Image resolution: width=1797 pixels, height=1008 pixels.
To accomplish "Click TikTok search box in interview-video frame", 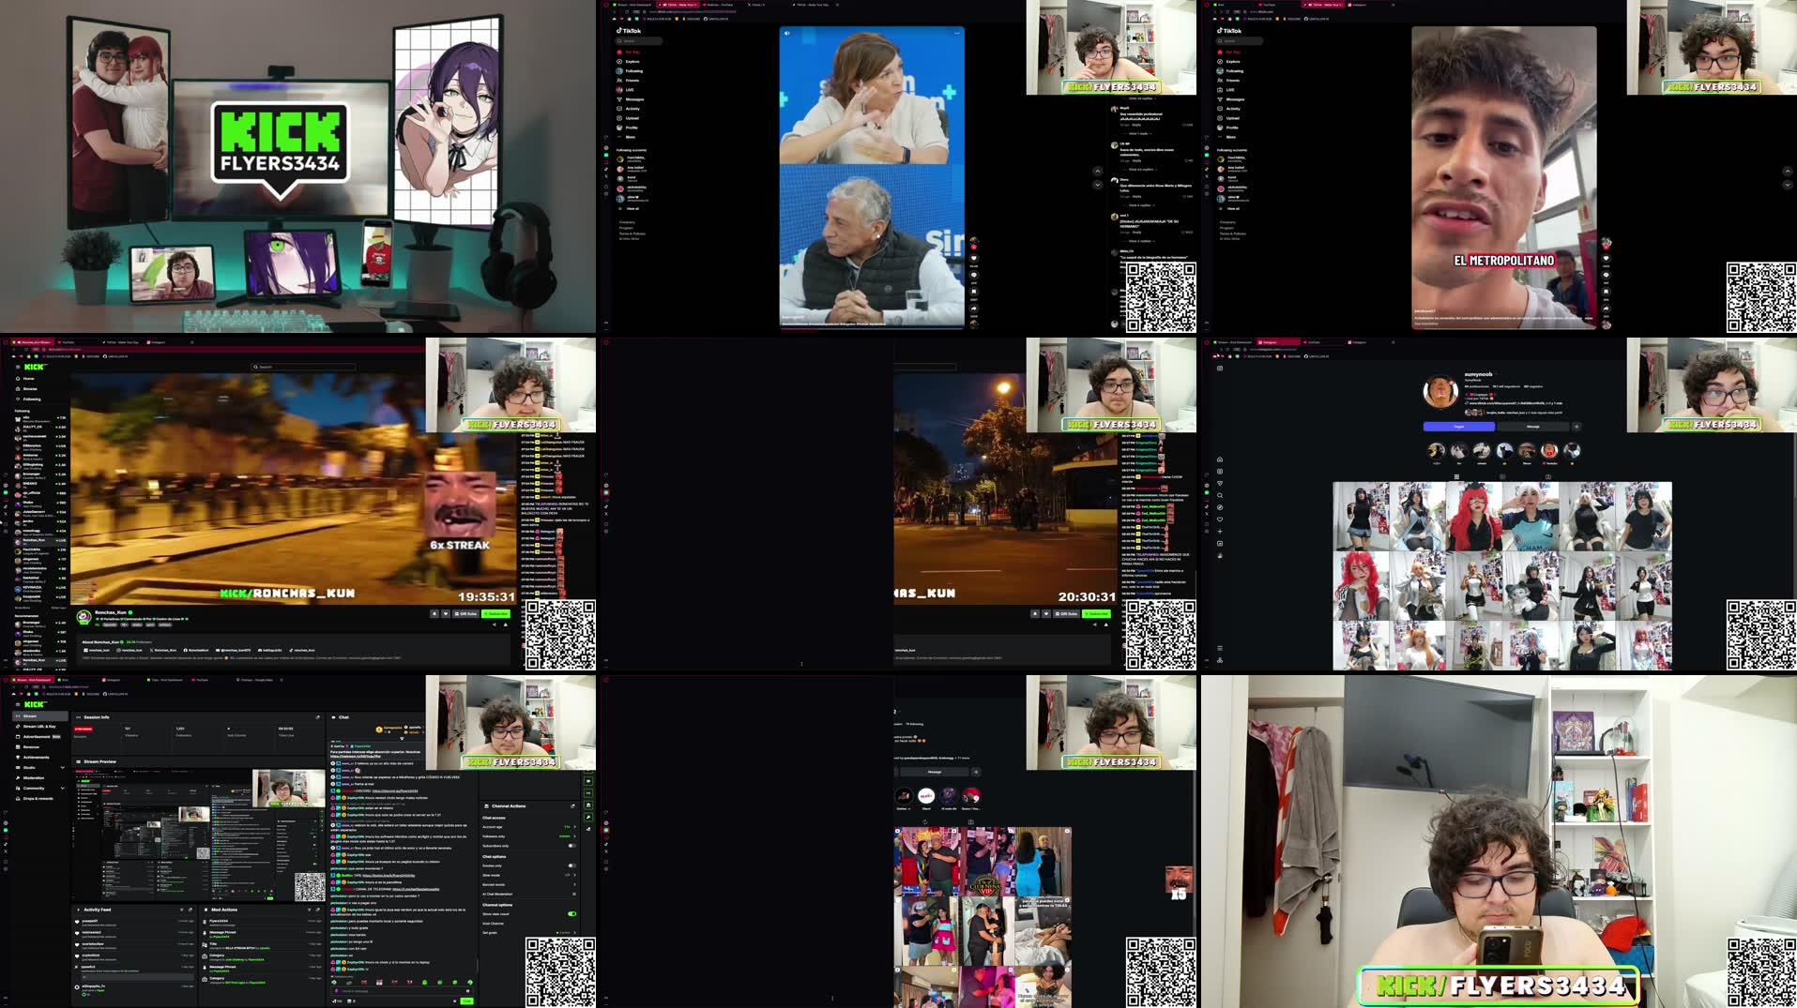I will tap(639, 40).
